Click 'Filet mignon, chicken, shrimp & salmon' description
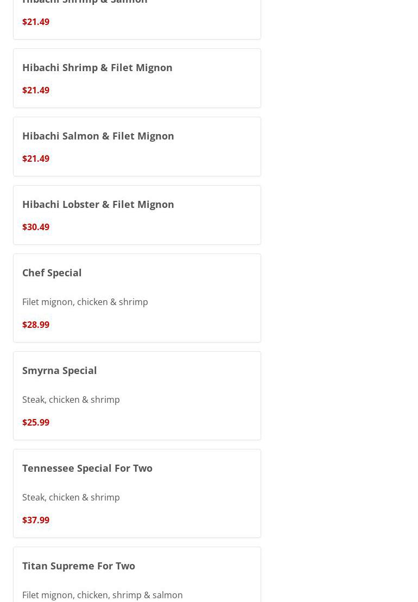418x602 pixels. [x=103, y=595]
